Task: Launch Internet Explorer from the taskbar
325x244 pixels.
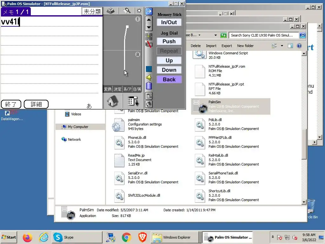Action: (43, 237)
